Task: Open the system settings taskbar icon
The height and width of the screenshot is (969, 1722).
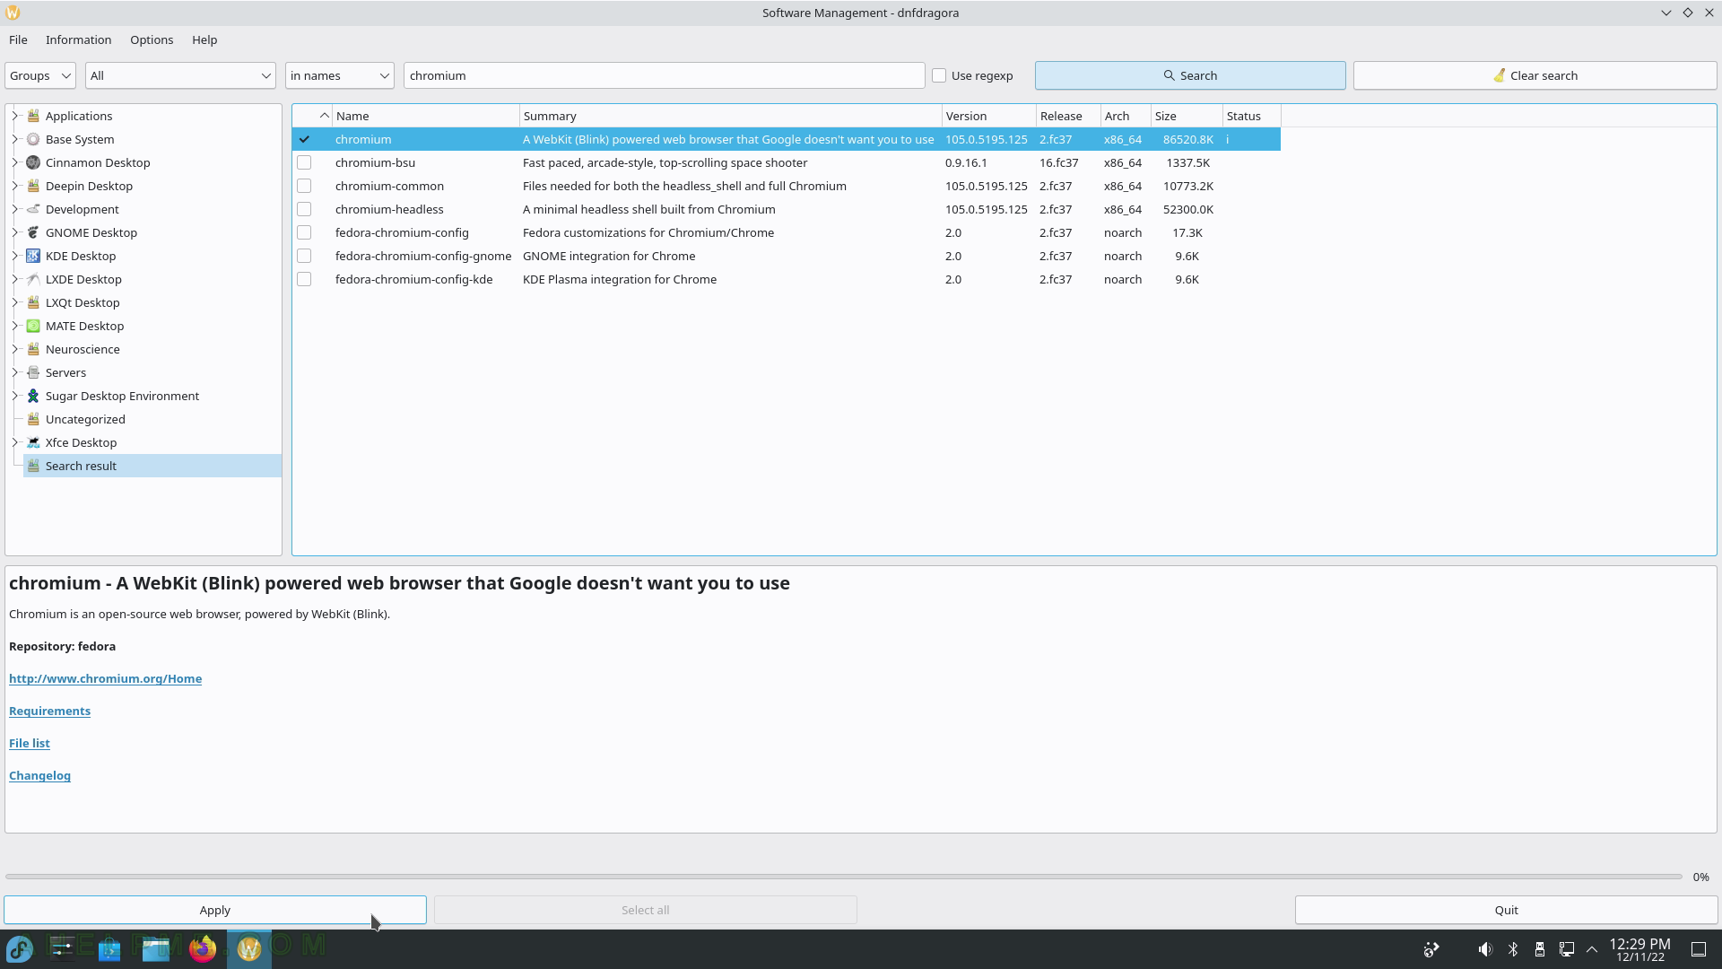Action: [x=63, y=948]
